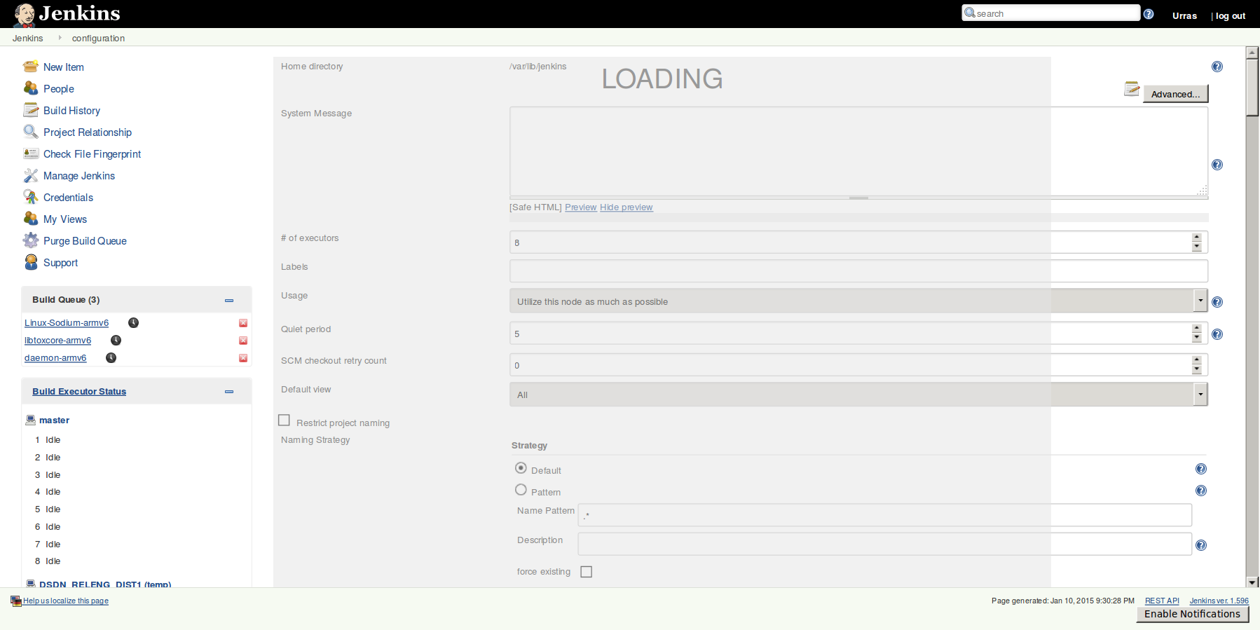1260x630 pixels.
Task: Click the Support icon in sidebar
Action: point(30,262)
